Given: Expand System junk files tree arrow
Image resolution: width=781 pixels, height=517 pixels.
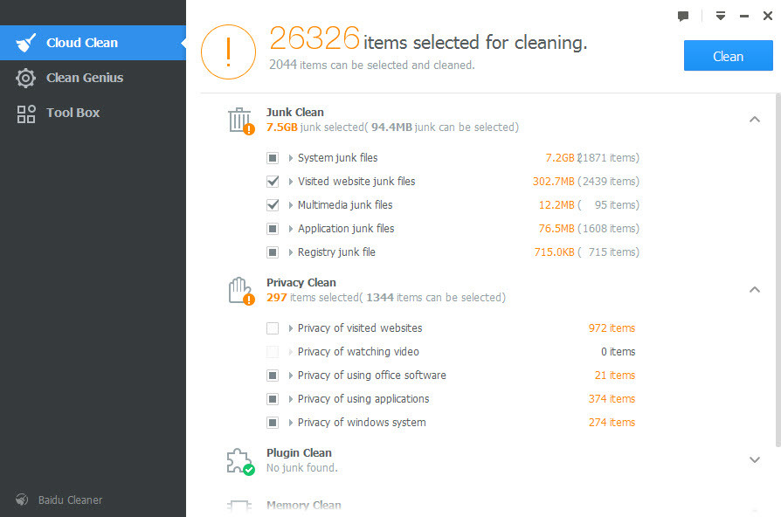Looking at the screenshot, I should coord(290,158).
